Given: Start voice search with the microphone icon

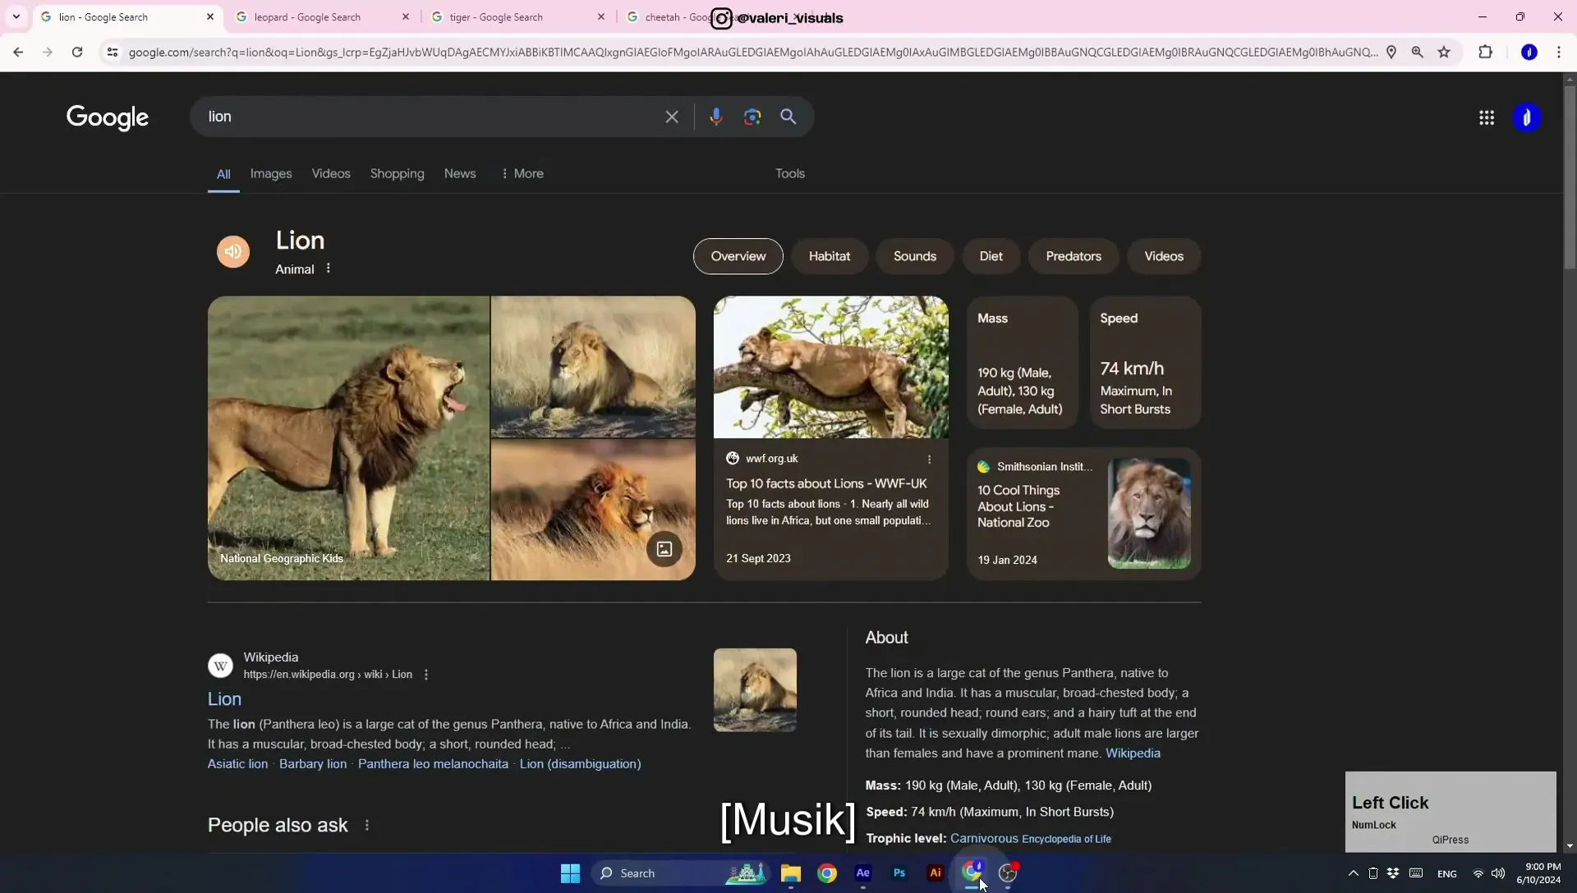Looking at the screenshot, I should [x=716, y=117].
